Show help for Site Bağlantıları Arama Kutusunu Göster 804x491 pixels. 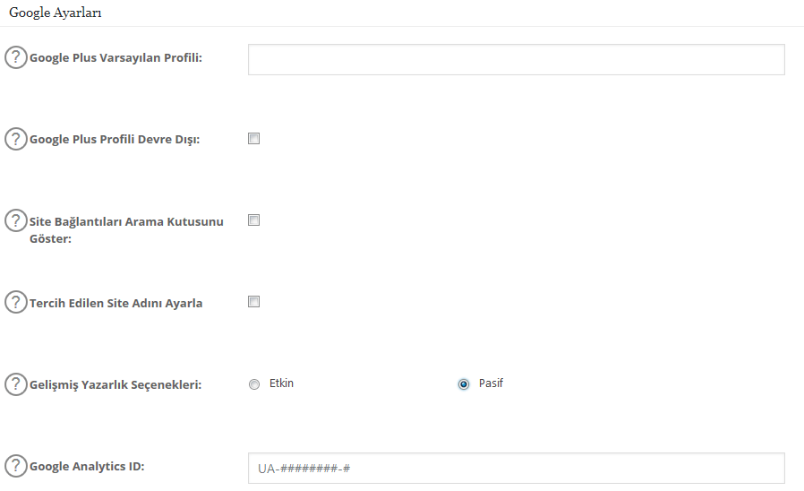point(16,220)
